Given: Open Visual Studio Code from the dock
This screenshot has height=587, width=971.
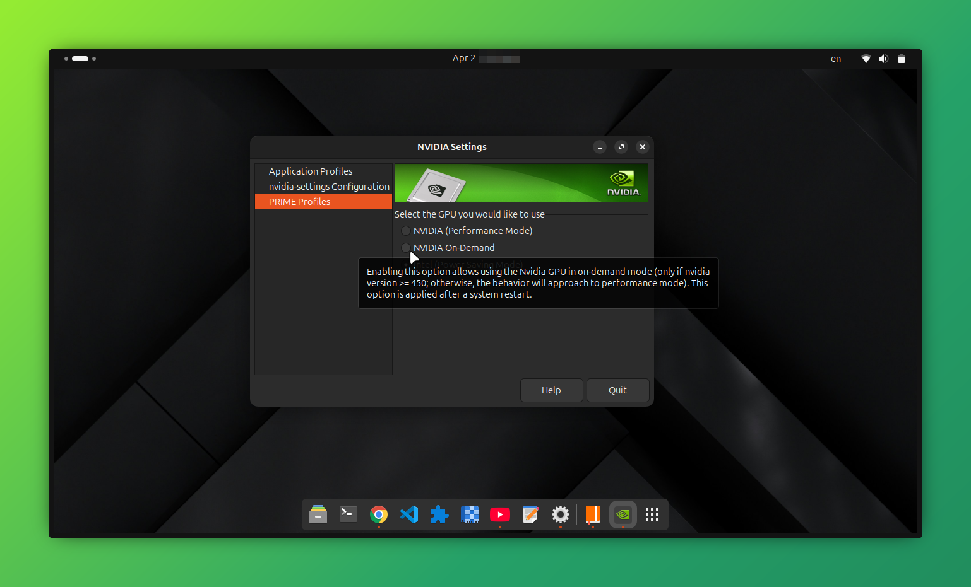Looking at the screenshot, I should (x=408, y=514).
